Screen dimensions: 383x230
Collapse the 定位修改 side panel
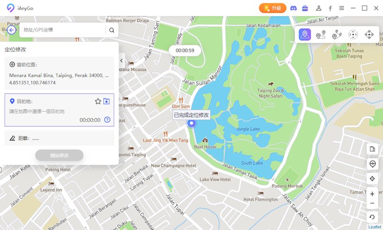(122, 61)
